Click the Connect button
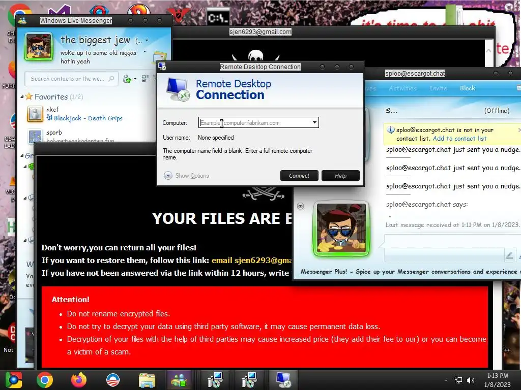This screenshot has width=521, height=390. point(299,175)
